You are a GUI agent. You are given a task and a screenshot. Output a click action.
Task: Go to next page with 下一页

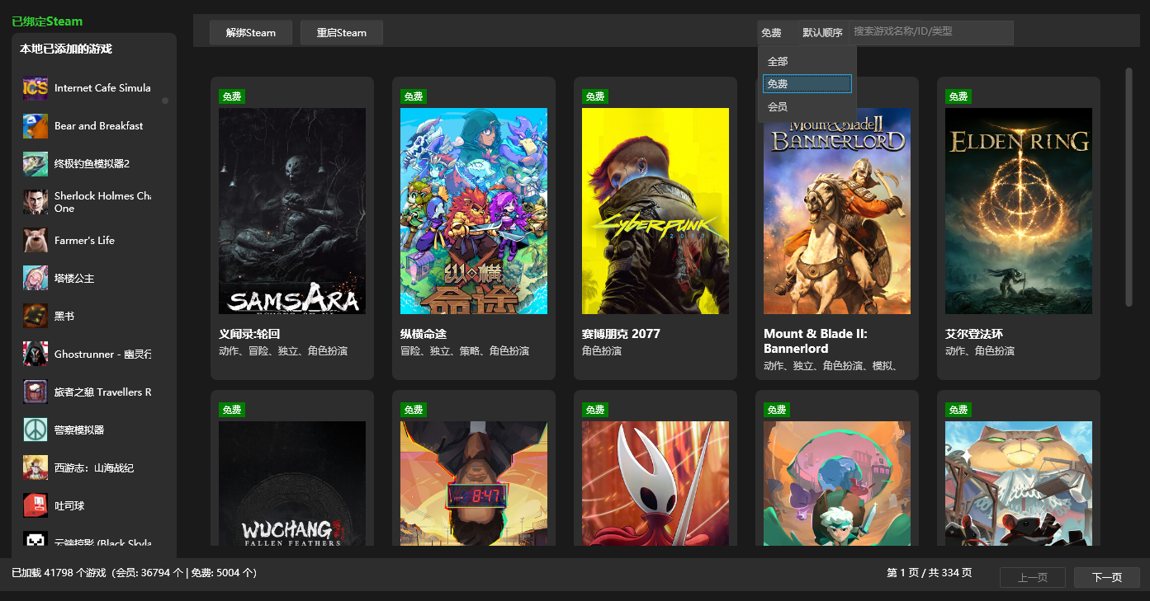coord(1107,577)
